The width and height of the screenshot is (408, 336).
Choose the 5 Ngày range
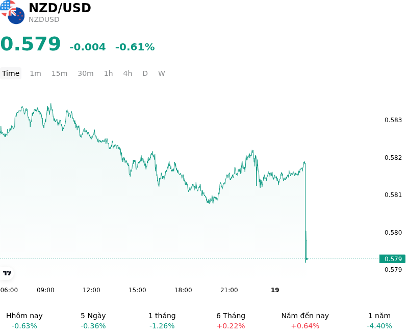[93, 321]
